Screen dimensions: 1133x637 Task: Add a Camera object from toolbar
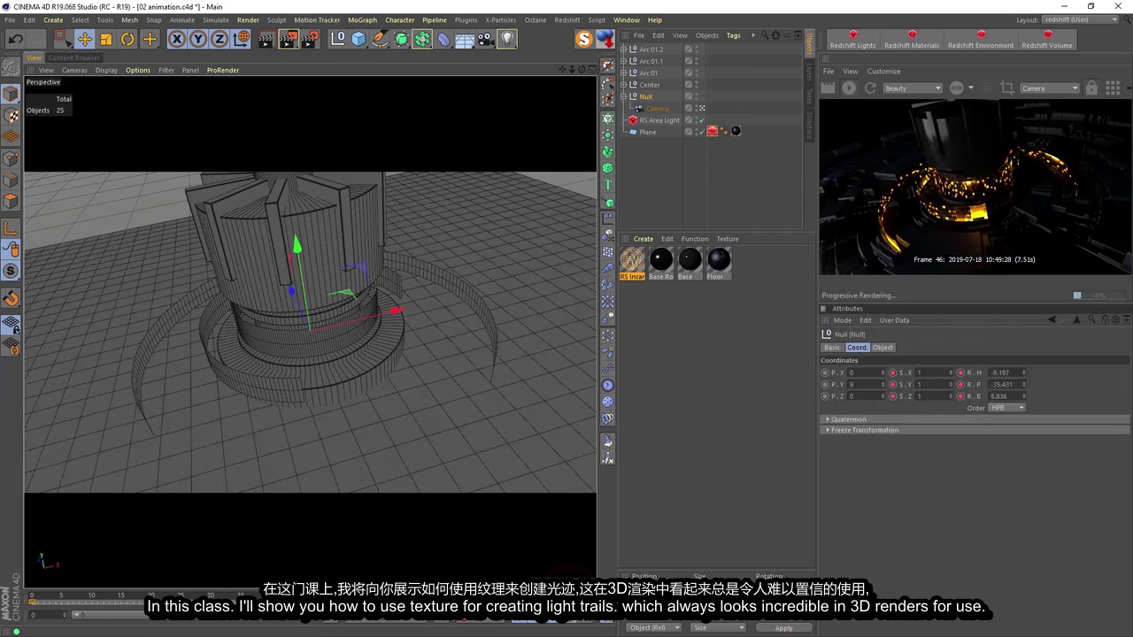485,39
